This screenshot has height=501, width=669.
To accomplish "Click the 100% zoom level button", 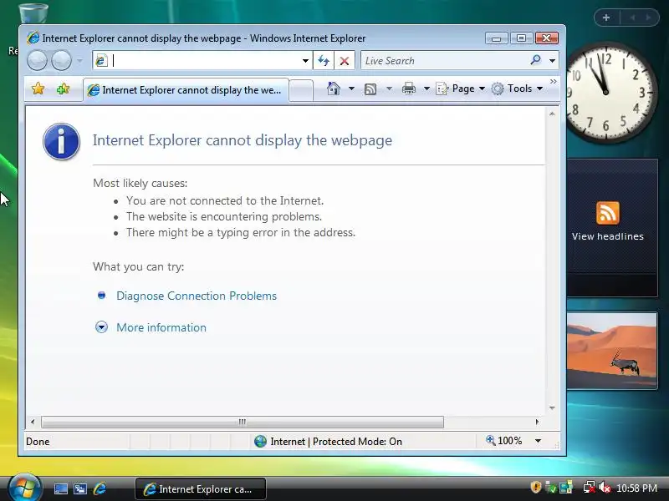I will [504, 441].
